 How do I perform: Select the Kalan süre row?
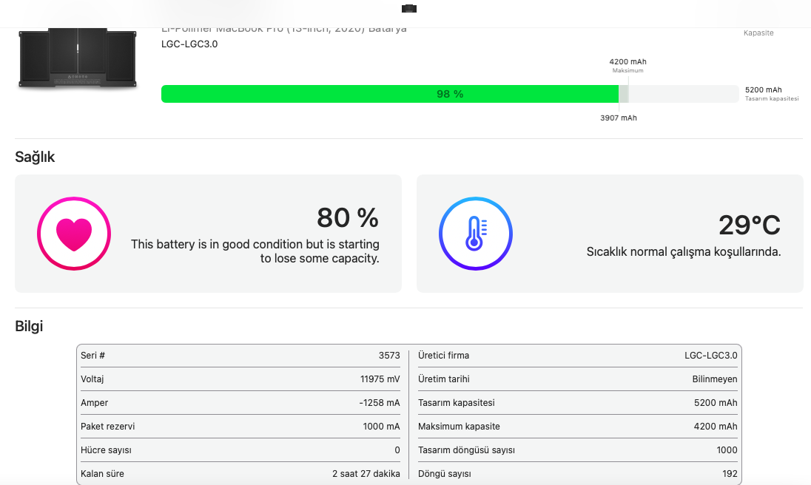(240, 473)
